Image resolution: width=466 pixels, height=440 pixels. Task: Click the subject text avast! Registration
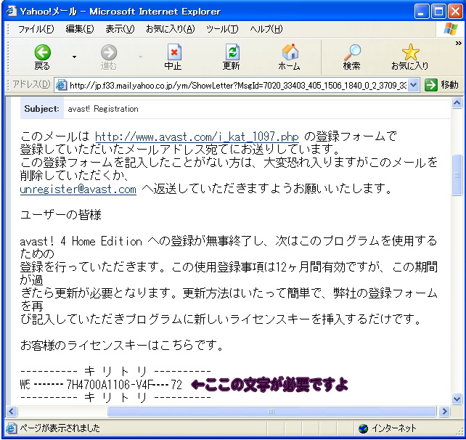tap(103, 109)
